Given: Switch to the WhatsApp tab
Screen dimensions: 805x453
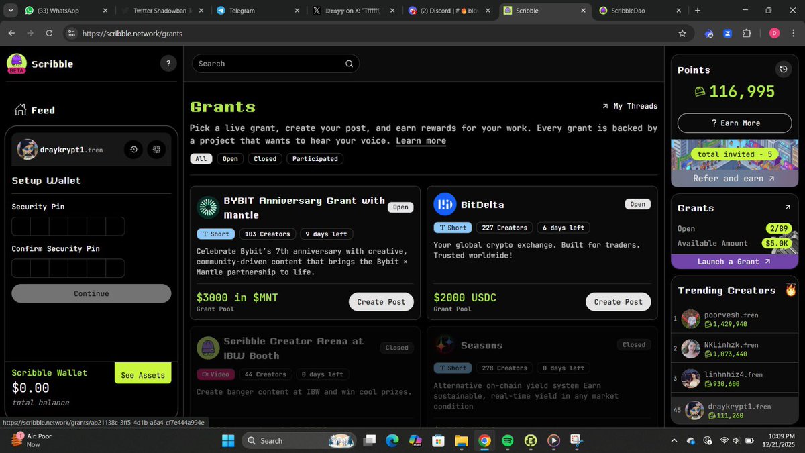Looking at the screenshot, I should tap(66, 11).
